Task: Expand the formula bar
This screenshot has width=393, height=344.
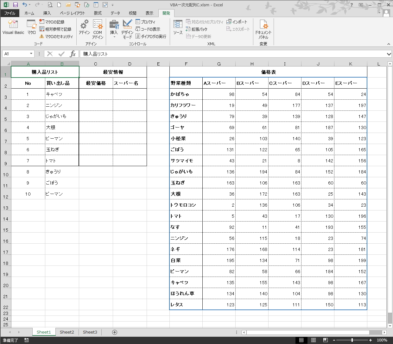Action: 389,54
